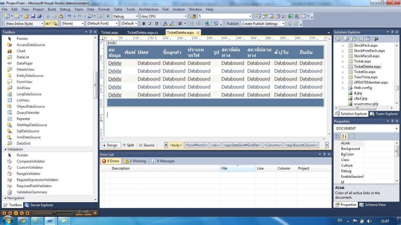Viewport: 401px width, 225px height.
Task: Click the Solution Explorer Properties icon
Action: pyautogui.click(x=338, y=39)
